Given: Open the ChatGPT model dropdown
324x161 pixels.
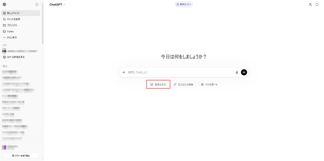Looking at the screenshot, I should [x=57, y=5].
